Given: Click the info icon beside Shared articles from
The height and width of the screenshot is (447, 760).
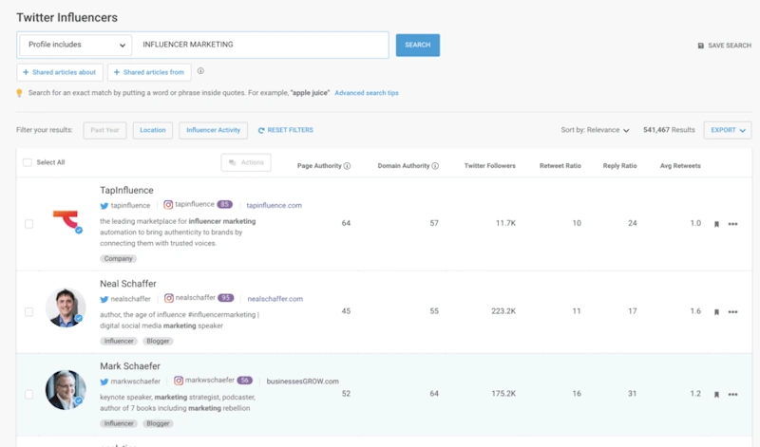Looking at the screenshot, I should (x=200, y=71).
